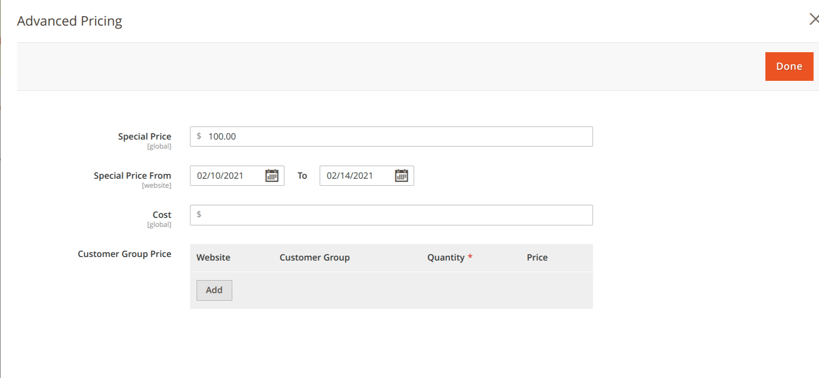This screenshot has height=378, width=819.
Task: Click the Price column header
Action: tap(537, 258)
